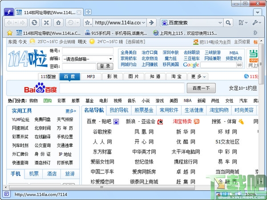Click the horizontal scrollbar thumb
Viewport: 267px width, 200px height.
(x=102, y=188)
